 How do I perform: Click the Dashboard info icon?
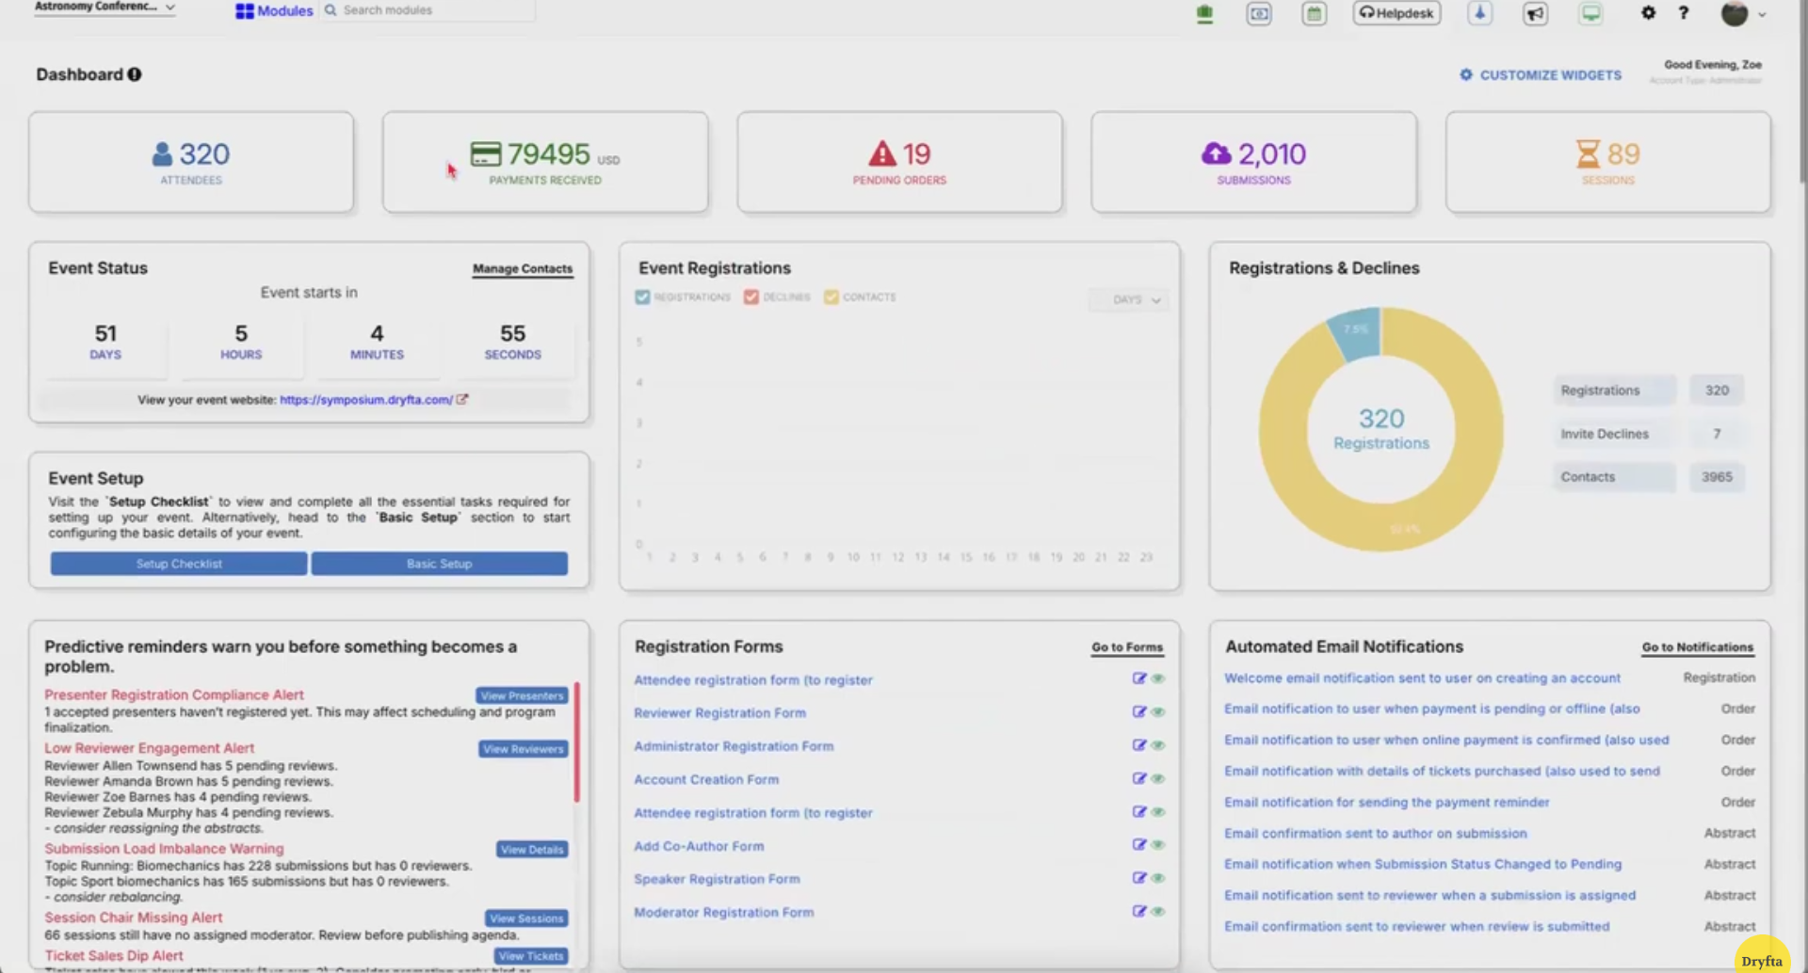[135, 74]
